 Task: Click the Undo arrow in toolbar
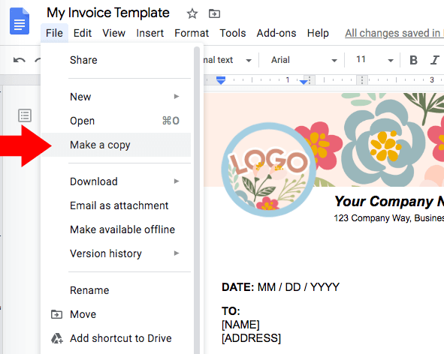pyautogui.click(x=20, y=60)
